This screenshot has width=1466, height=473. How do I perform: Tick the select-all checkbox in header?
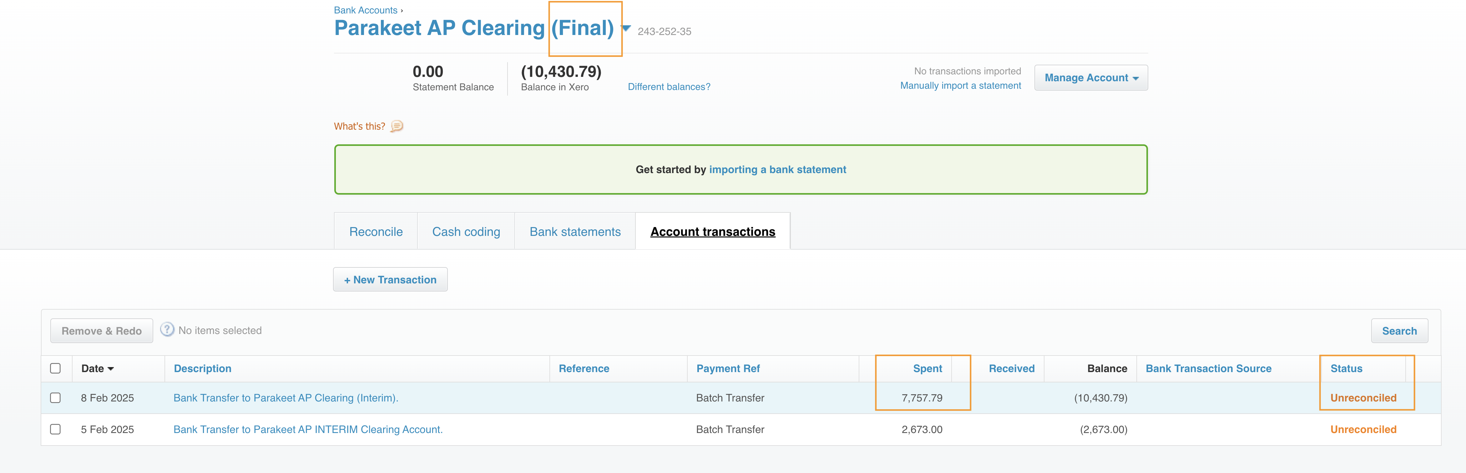coord(55,368)
